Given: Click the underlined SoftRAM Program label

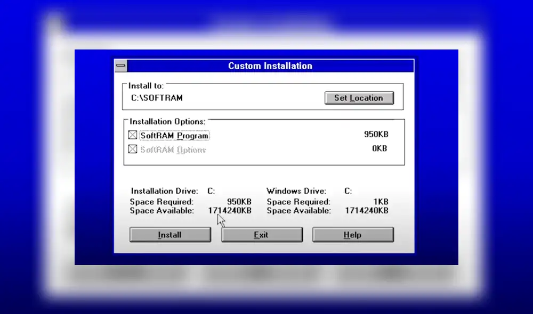Looking at the screenshot, I should pos(174,135).
